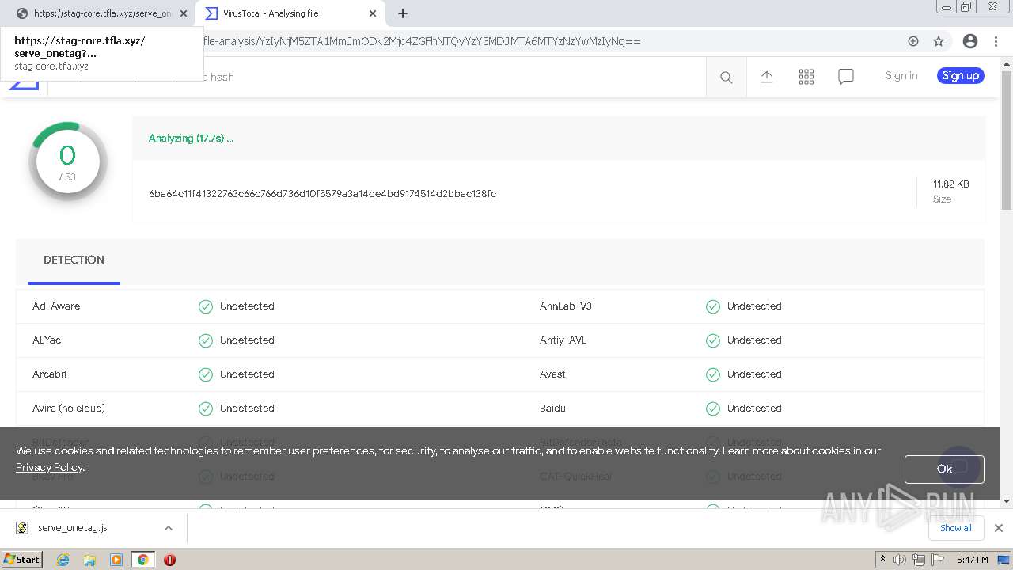
Task: Close the stag-core.tfla.xyz tab
Action: (x=184, y=13)
